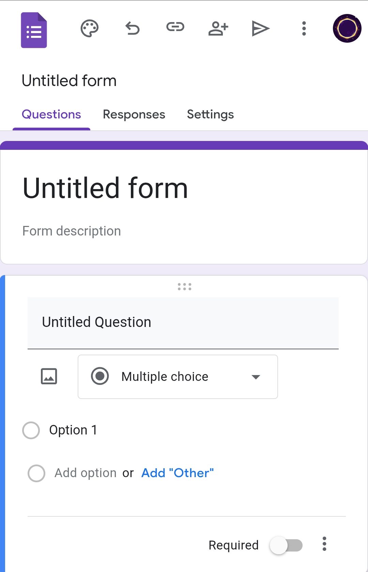Open add collaborators icon
The image size is (368, 572).
coord(218,28)
